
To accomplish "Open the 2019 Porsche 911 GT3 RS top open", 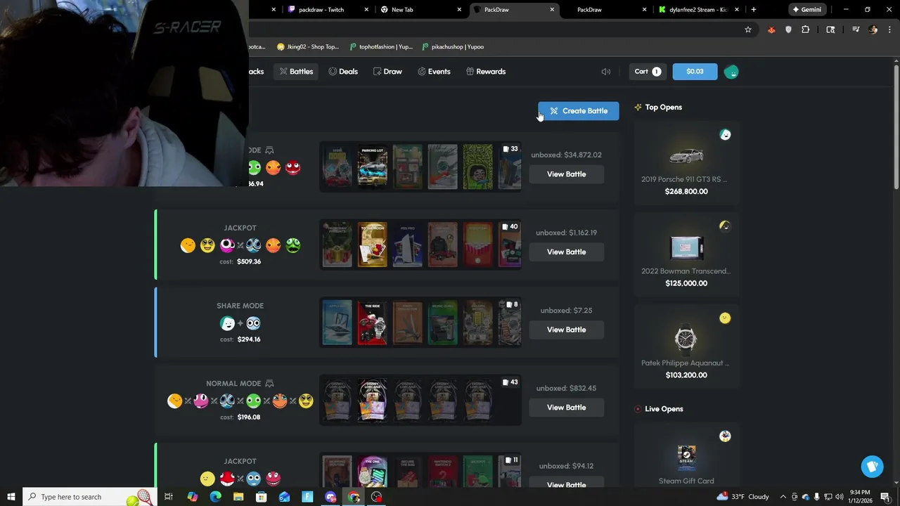I will pyautogui.click(x=686, y=163).
